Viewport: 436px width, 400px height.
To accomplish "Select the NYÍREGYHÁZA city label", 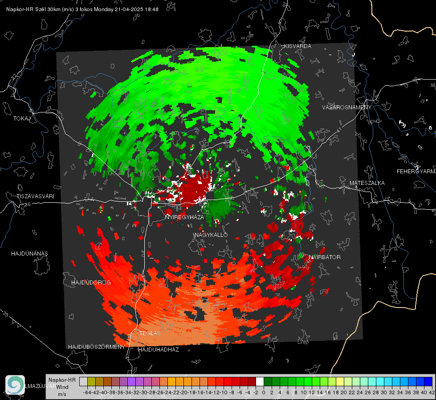I will 184,217.
